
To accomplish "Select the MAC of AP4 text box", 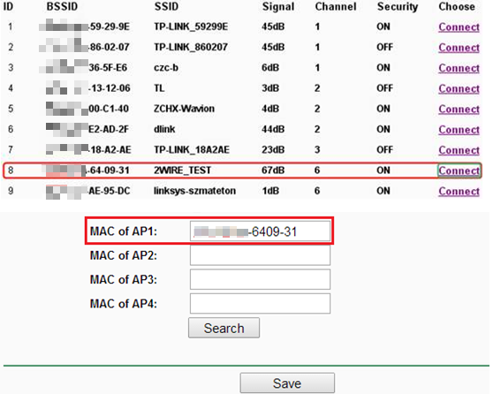I will tap(260, 303).
